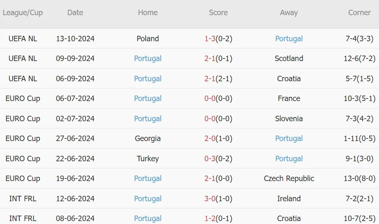Click the 13-0(8-0) corner result
Image resolution: width=379 pixels, height=224 pixels.
click(x=360, y=179)
